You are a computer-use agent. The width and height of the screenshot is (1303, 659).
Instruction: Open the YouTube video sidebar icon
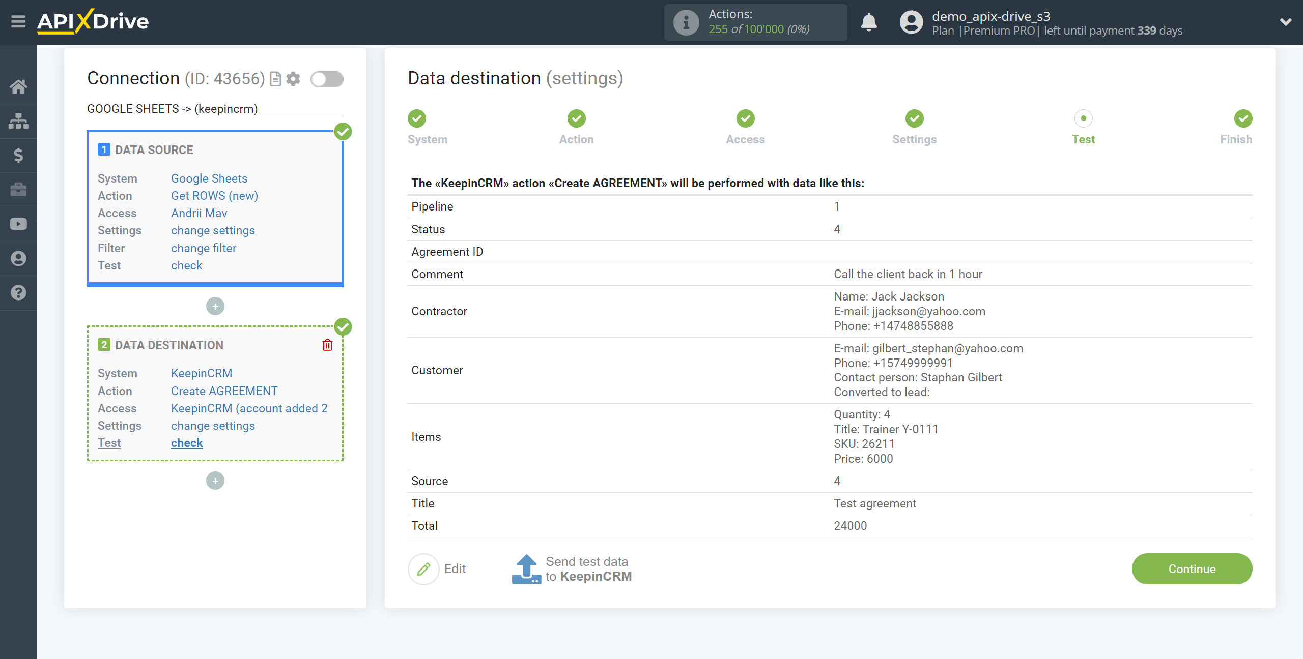(18, 224)
